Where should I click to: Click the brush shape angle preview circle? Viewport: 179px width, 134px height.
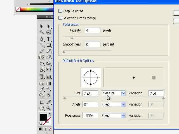[91, 78]
